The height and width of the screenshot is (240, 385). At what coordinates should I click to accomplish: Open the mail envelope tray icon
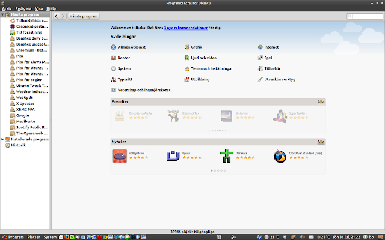[x=312, y=237]
